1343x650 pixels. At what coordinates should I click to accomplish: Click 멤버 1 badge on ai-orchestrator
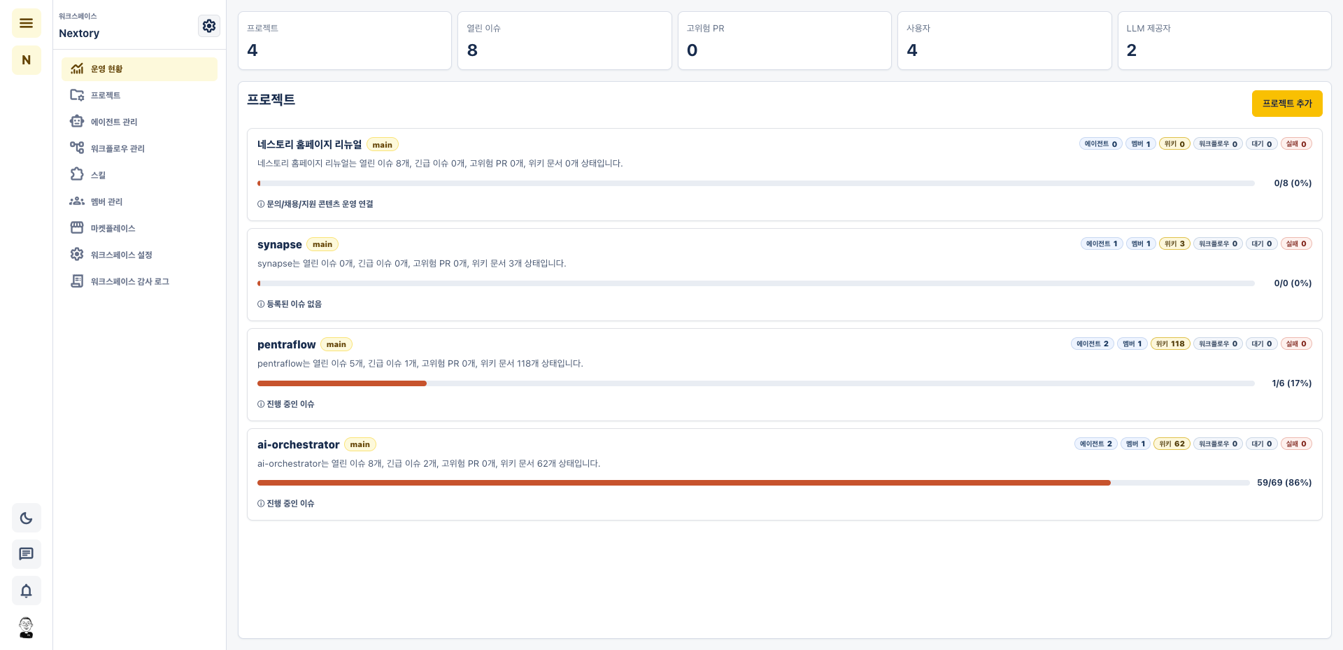click(1135, 444)
